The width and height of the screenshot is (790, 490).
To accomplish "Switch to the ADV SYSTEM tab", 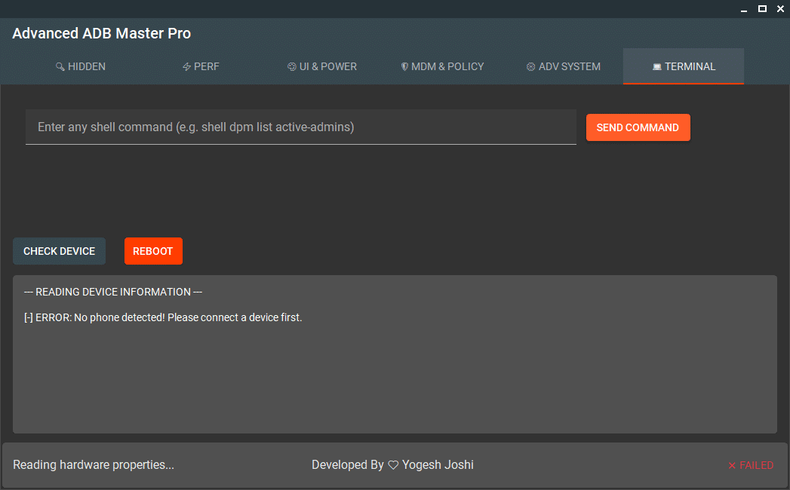I will click(x=563, y=66).
